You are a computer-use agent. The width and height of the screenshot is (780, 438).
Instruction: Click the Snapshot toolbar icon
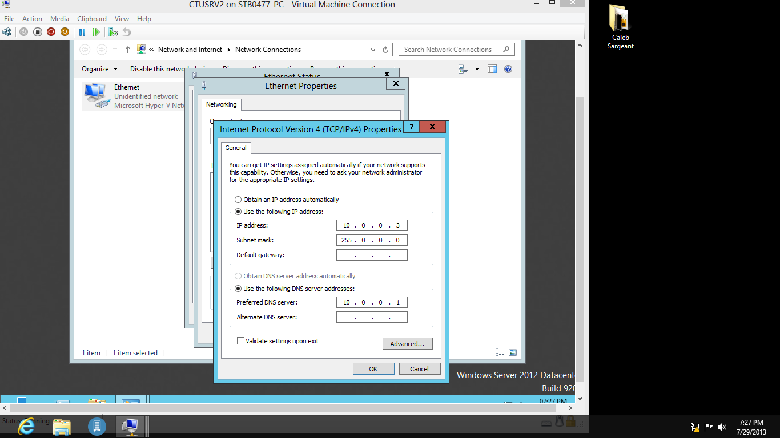point(113,32)
